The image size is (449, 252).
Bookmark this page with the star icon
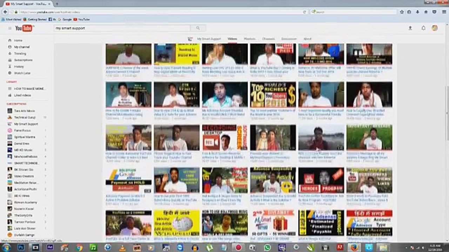[x=402, y=12]
